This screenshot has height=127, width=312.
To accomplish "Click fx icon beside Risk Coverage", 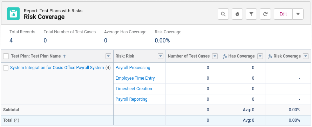I will 270,56.
